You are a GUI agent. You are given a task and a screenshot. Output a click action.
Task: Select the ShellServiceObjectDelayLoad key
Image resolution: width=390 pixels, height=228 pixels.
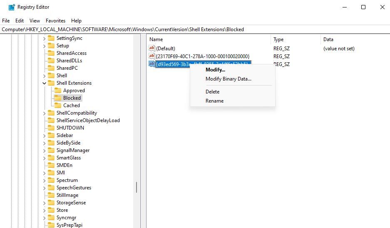[x=88, y=120]
